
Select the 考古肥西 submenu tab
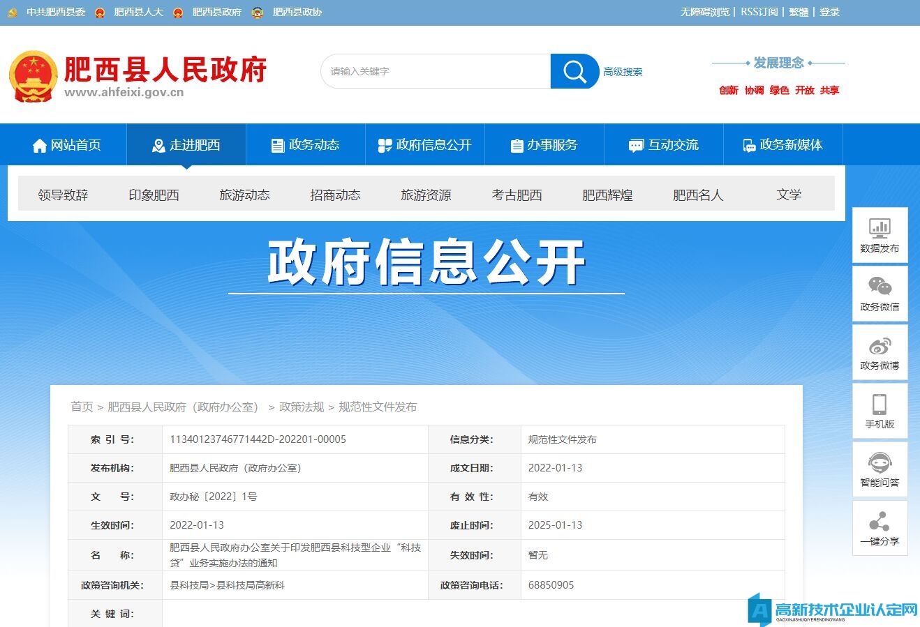(517, 195)
